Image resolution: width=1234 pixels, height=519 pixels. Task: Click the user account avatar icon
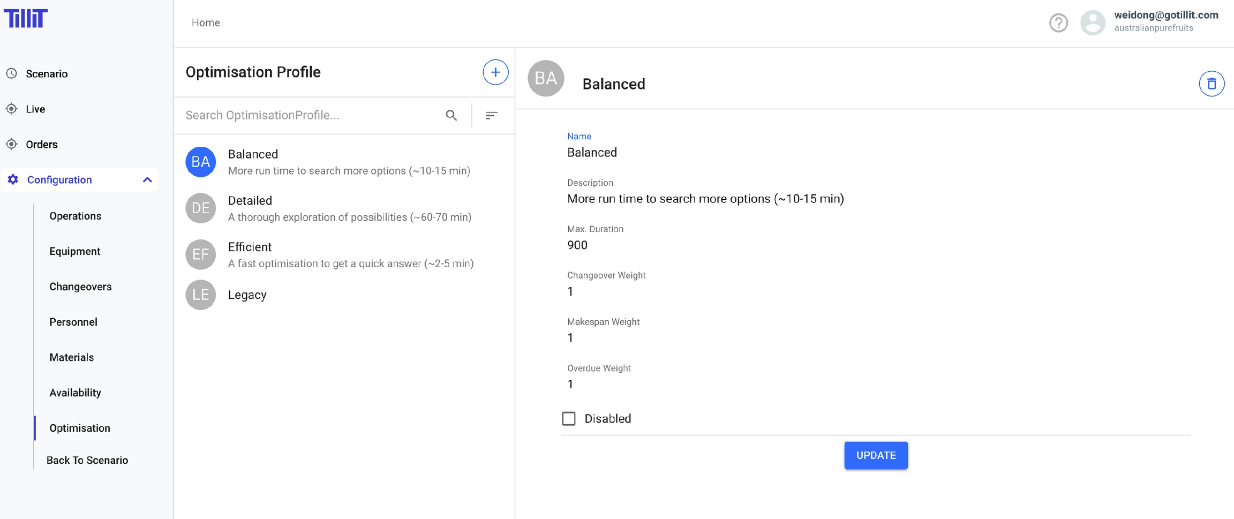click(1093, 23)
